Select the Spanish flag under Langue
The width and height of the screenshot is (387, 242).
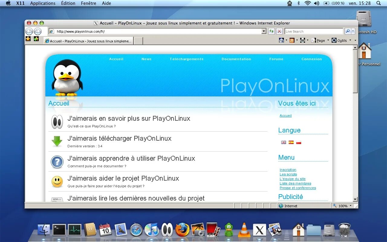(291, 142)
